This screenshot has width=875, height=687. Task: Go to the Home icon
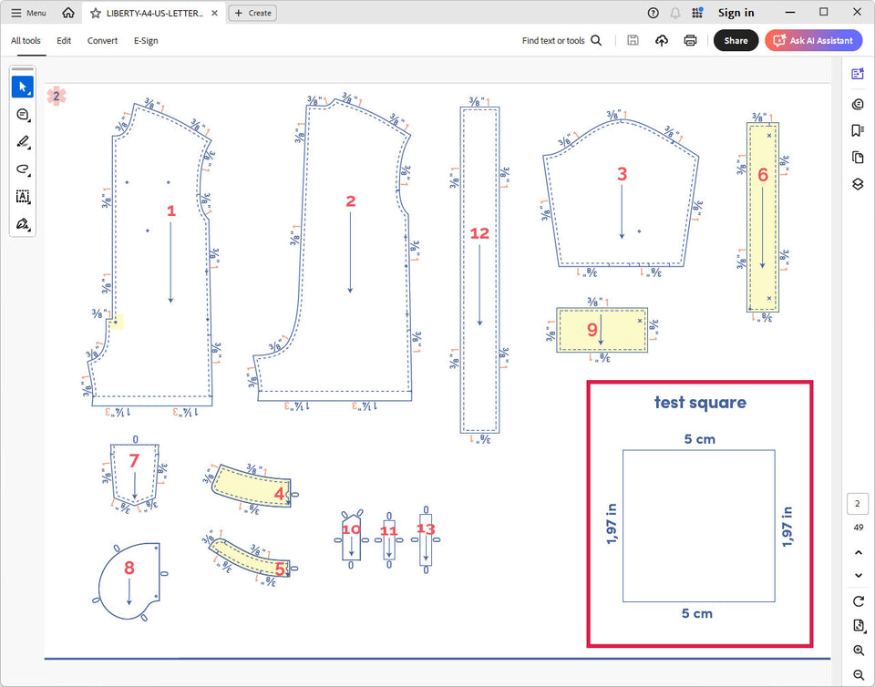(68, 13)
